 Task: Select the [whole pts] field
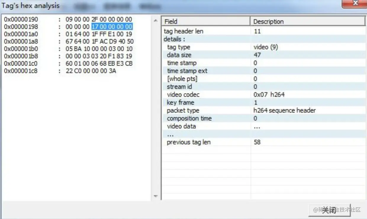tap(182, 79)
